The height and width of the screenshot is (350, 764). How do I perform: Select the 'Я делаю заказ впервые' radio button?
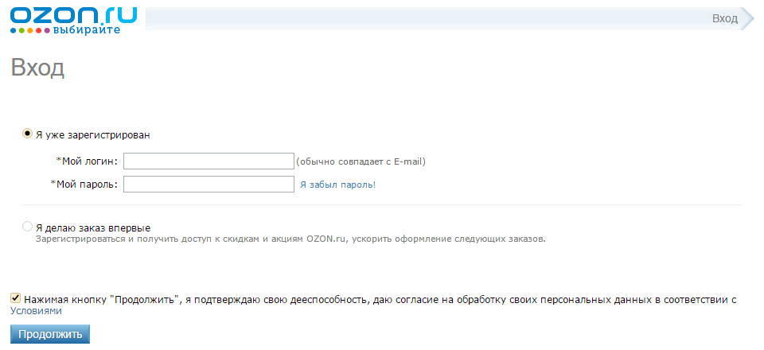tap(28, 227)
